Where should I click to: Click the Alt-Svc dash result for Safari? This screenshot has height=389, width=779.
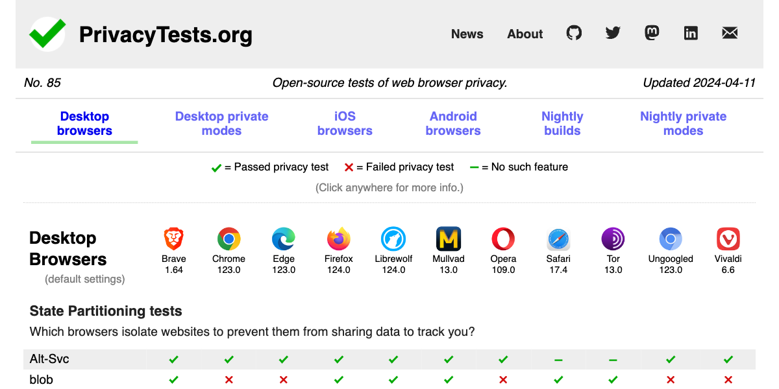(558, 360)
